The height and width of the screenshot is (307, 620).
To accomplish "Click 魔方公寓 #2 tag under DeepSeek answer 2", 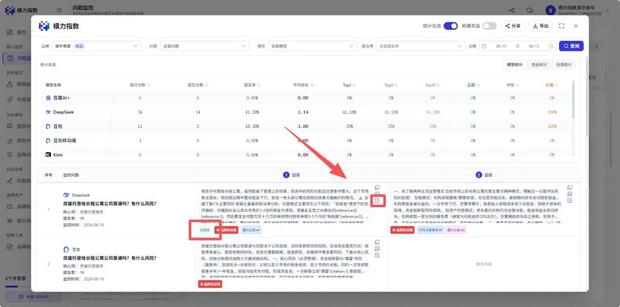I will [x=455, y=230].
